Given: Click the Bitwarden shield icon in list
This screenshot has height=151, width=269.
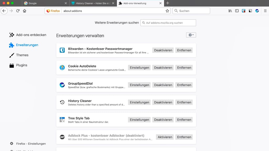Looking at the screenshot, I should [x=62, y=50].
